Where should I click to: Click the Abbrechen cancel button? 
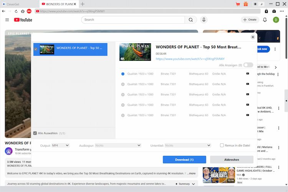(231, 159)
